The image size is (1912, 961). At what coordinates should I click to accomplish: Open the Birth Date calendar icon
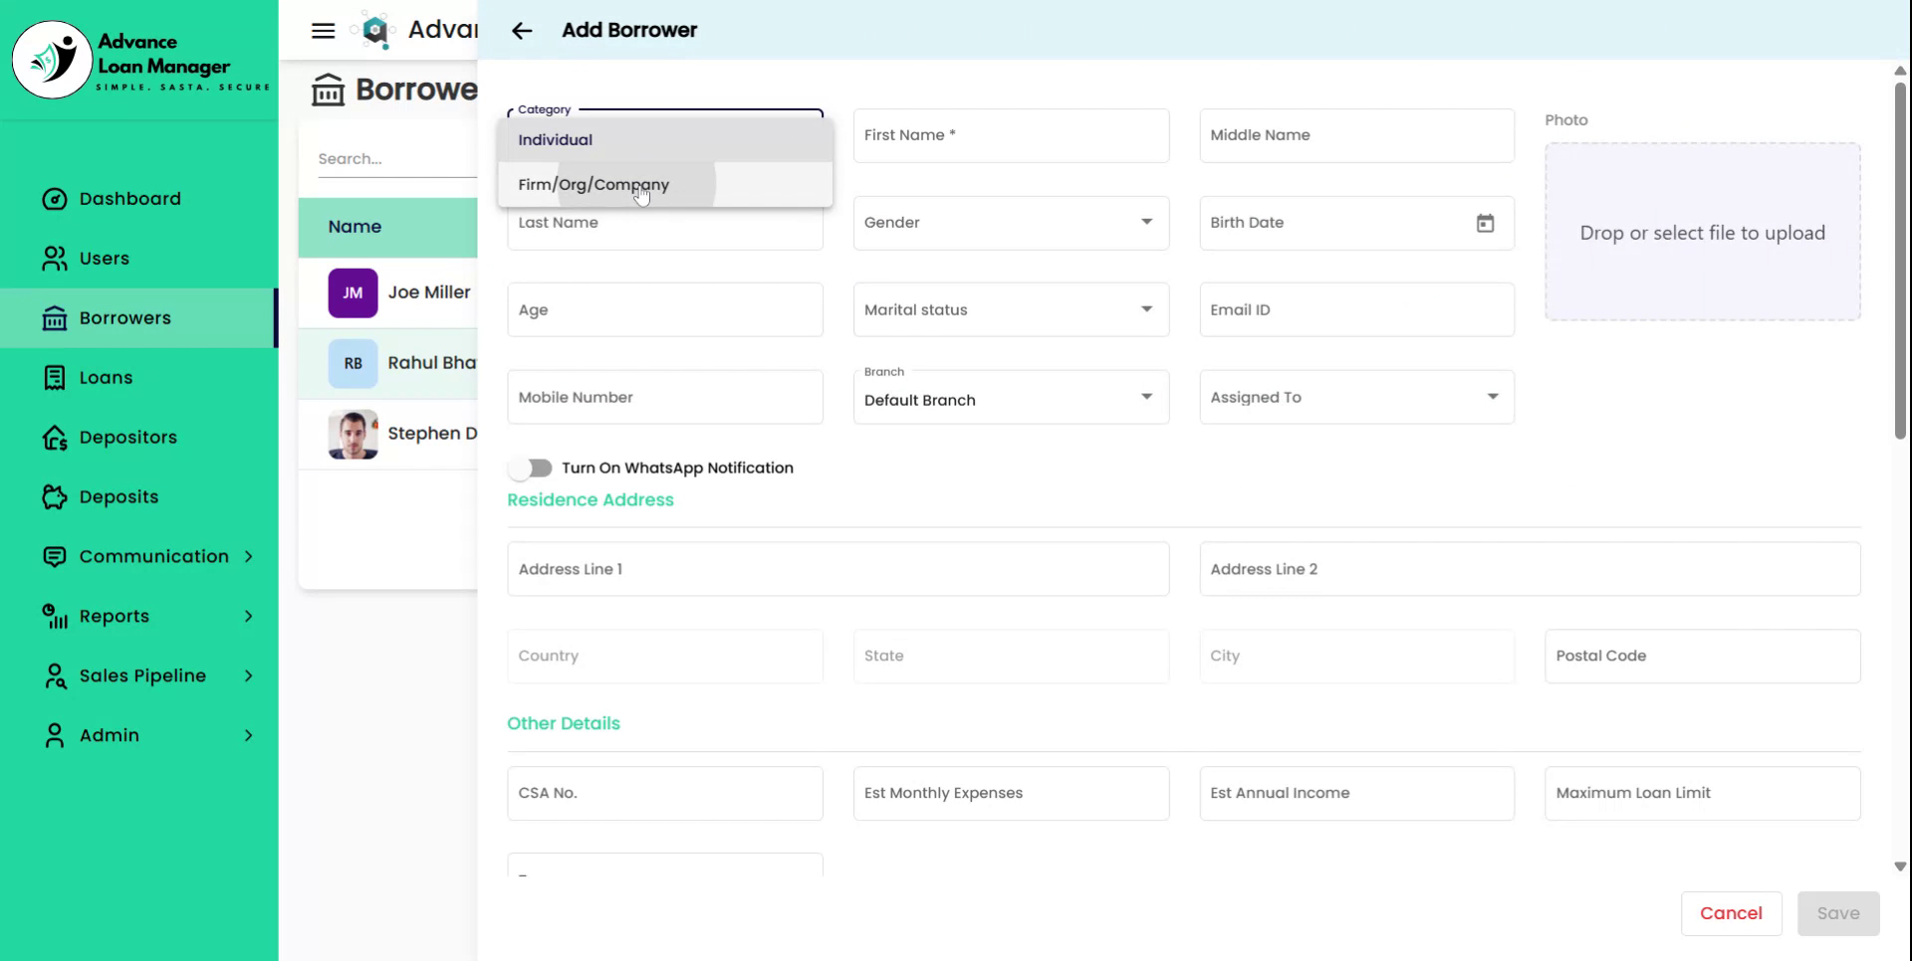(x=1485, y=223)
